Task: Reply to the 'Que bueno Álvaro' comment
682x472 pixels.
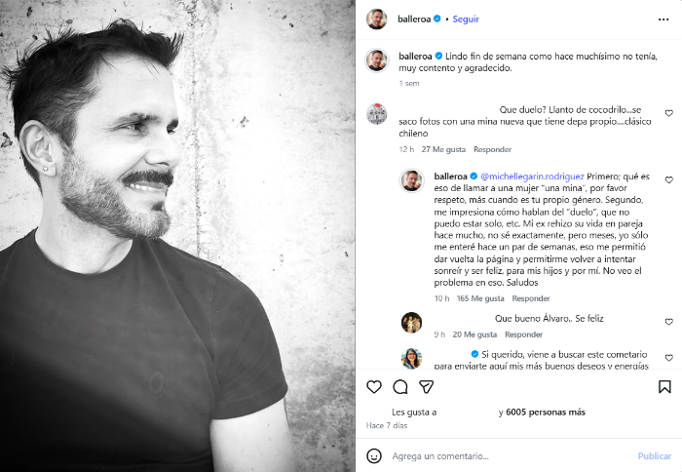Action: 524,334
